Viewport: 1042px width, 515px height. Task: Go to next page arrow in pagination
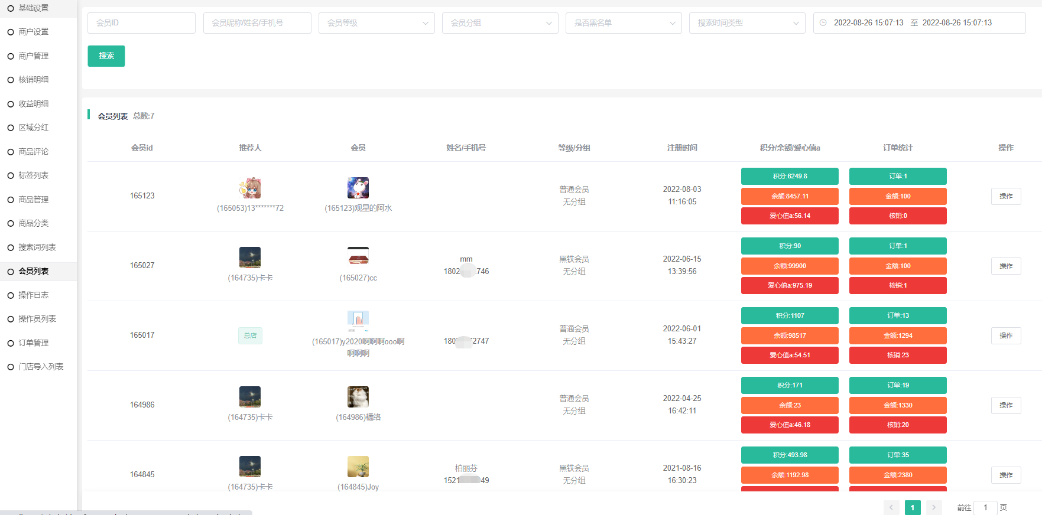(x=934, y=507)
